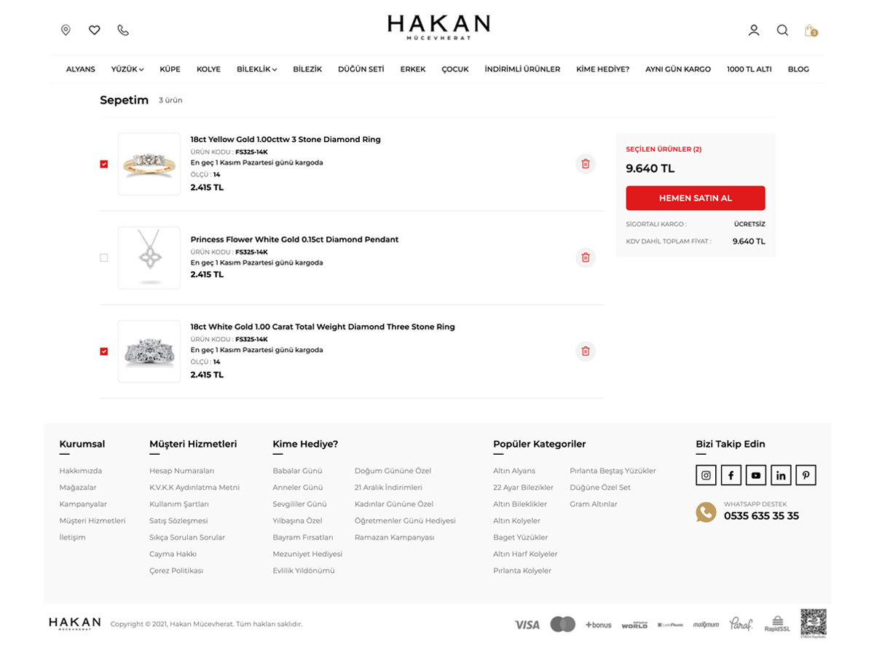Go to İNDİRİMLİ ÜRÜNLER menu
Screen dimensions: 874x656
pyautogui.click(x=522, y=69)
